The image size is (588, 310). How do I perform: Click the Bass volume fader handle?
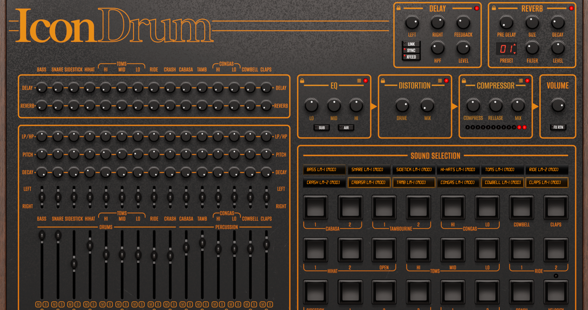(x=42, y=236)
